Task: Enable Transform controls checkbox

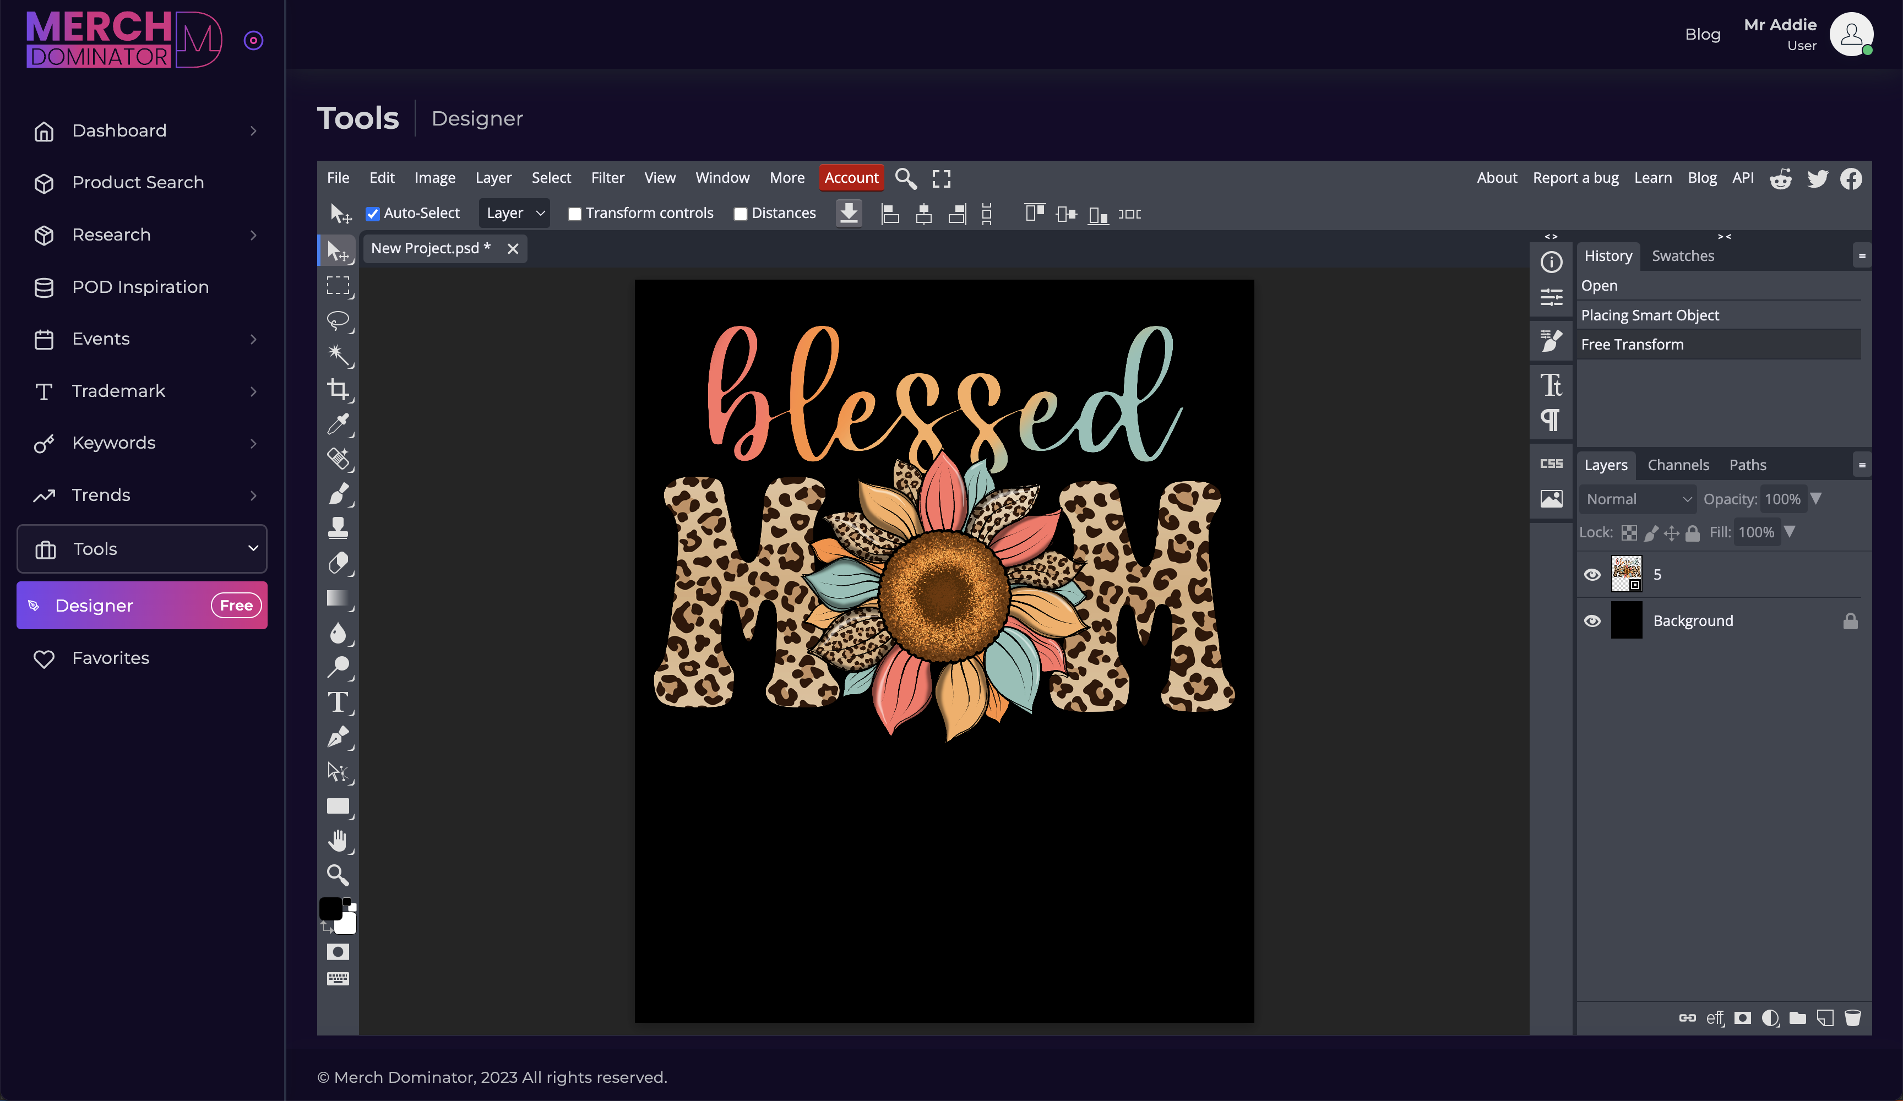Action: click(x=575, y=214)
